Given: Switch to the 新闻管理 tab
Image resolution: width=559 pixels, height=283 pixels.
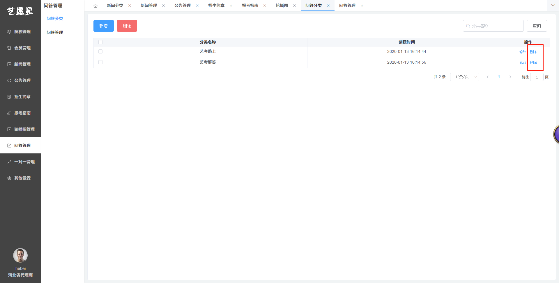Looking at the screenshot, I should pyautogui.click(x=149, y=6).
